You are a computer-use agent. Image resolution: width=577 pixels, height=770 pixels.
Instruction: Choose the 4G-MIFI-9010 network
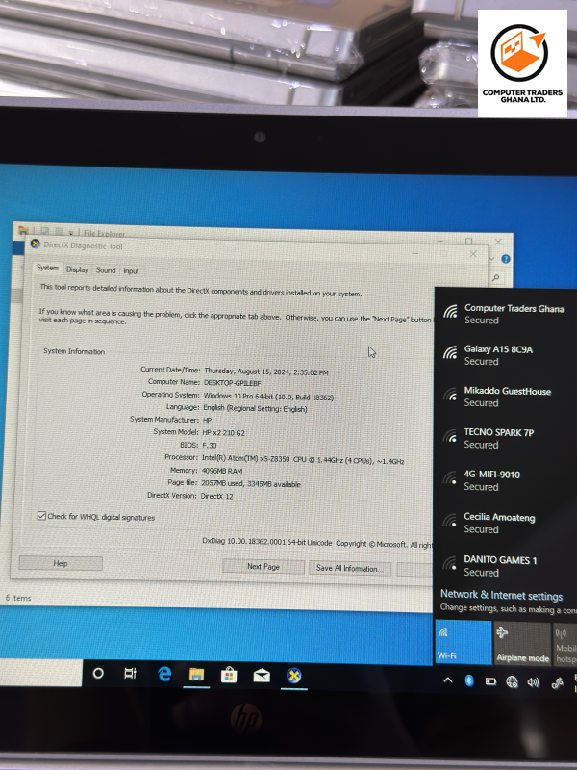tap(506, 480)
